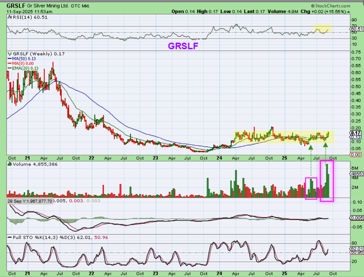The width and height of the screenshot is (364, 277).
Task: Click the "Volume 4.9M" header value
Action: pos(283,12)
